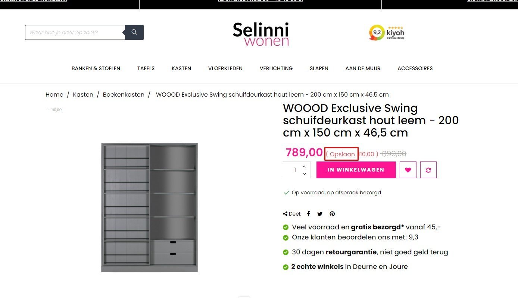Image resolution: width=518 pixels, height=298 pixels.
Task: Add product to wishlist with heart icon
Action: click(x=408, y=170)
